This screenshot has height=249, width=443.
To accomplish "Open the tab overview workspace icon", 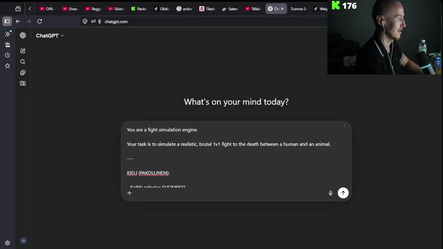I will [x=18, y=9].
